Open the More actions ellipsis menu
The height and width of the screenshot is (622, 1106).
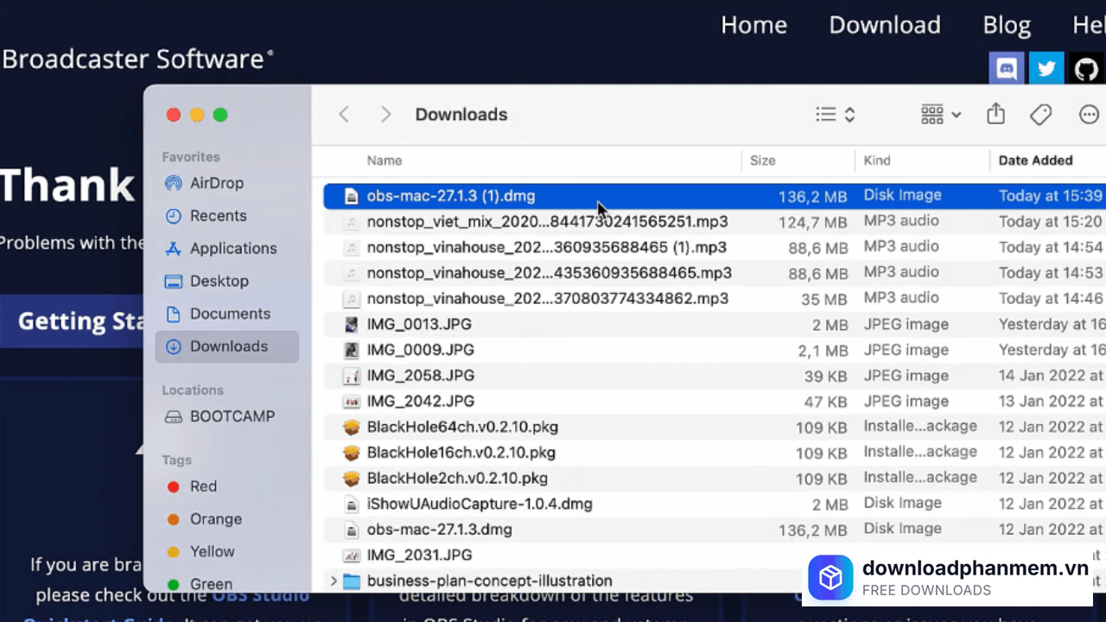coord(1089,115)
